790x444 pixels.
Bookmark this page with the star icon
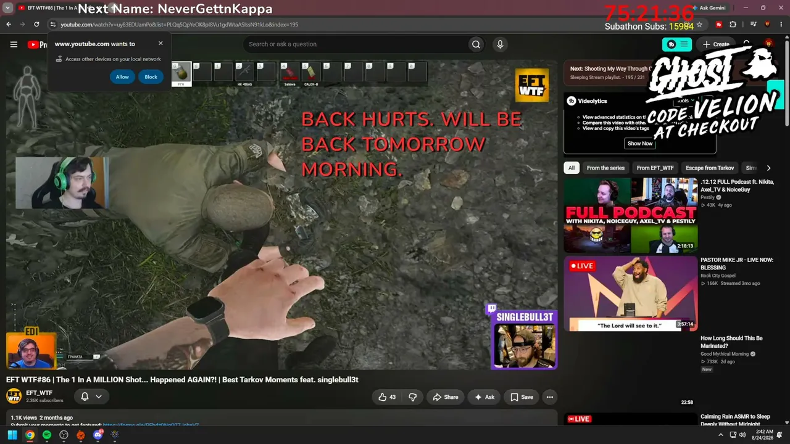coord(699,25)
